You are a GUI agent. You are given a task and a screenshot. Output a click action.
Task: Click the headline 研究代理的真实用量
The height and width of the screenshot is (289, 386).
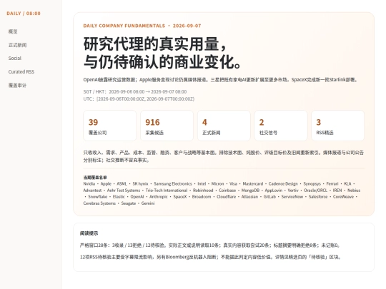[154, 44]
